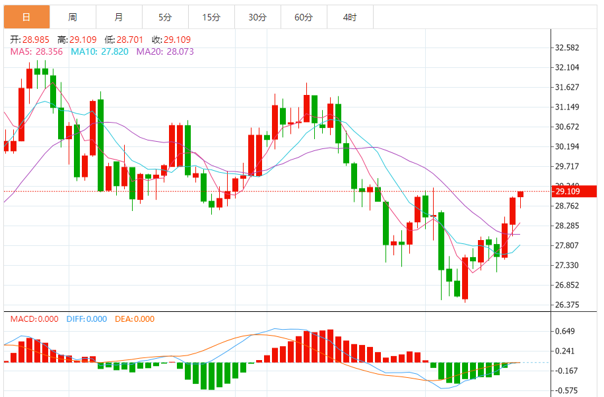This screenshot has width=604, height=397.
Task: Click the latest candlestick at 29.109
Action: [520, 195]
